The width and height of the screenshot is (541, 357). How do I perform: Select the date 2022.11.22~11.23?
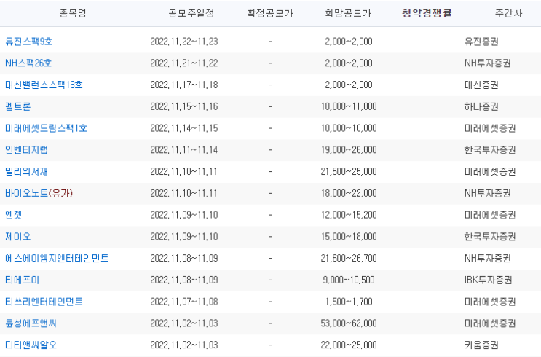coord(184,42)
